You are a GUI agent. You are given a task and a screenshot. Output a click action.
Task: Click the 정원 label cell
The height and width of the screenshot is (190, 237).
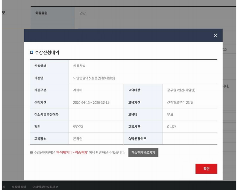(x=49, y=127)
